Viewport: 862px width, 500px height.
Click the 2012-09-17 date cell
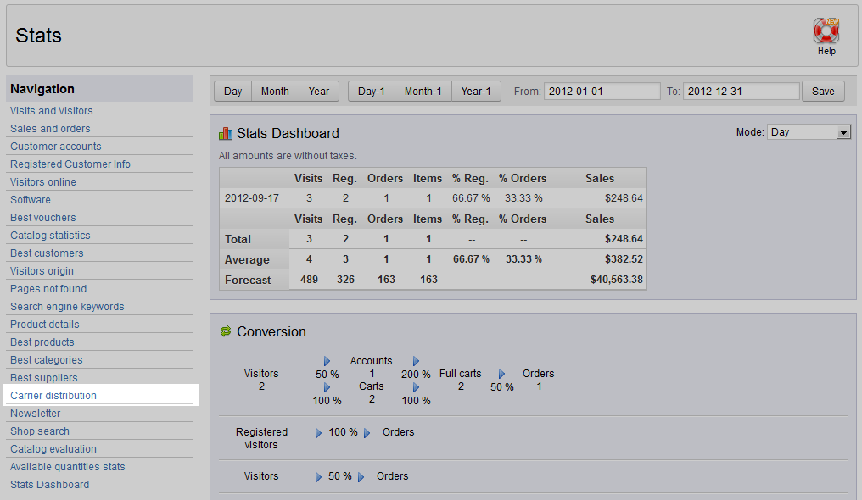[252, 198]
